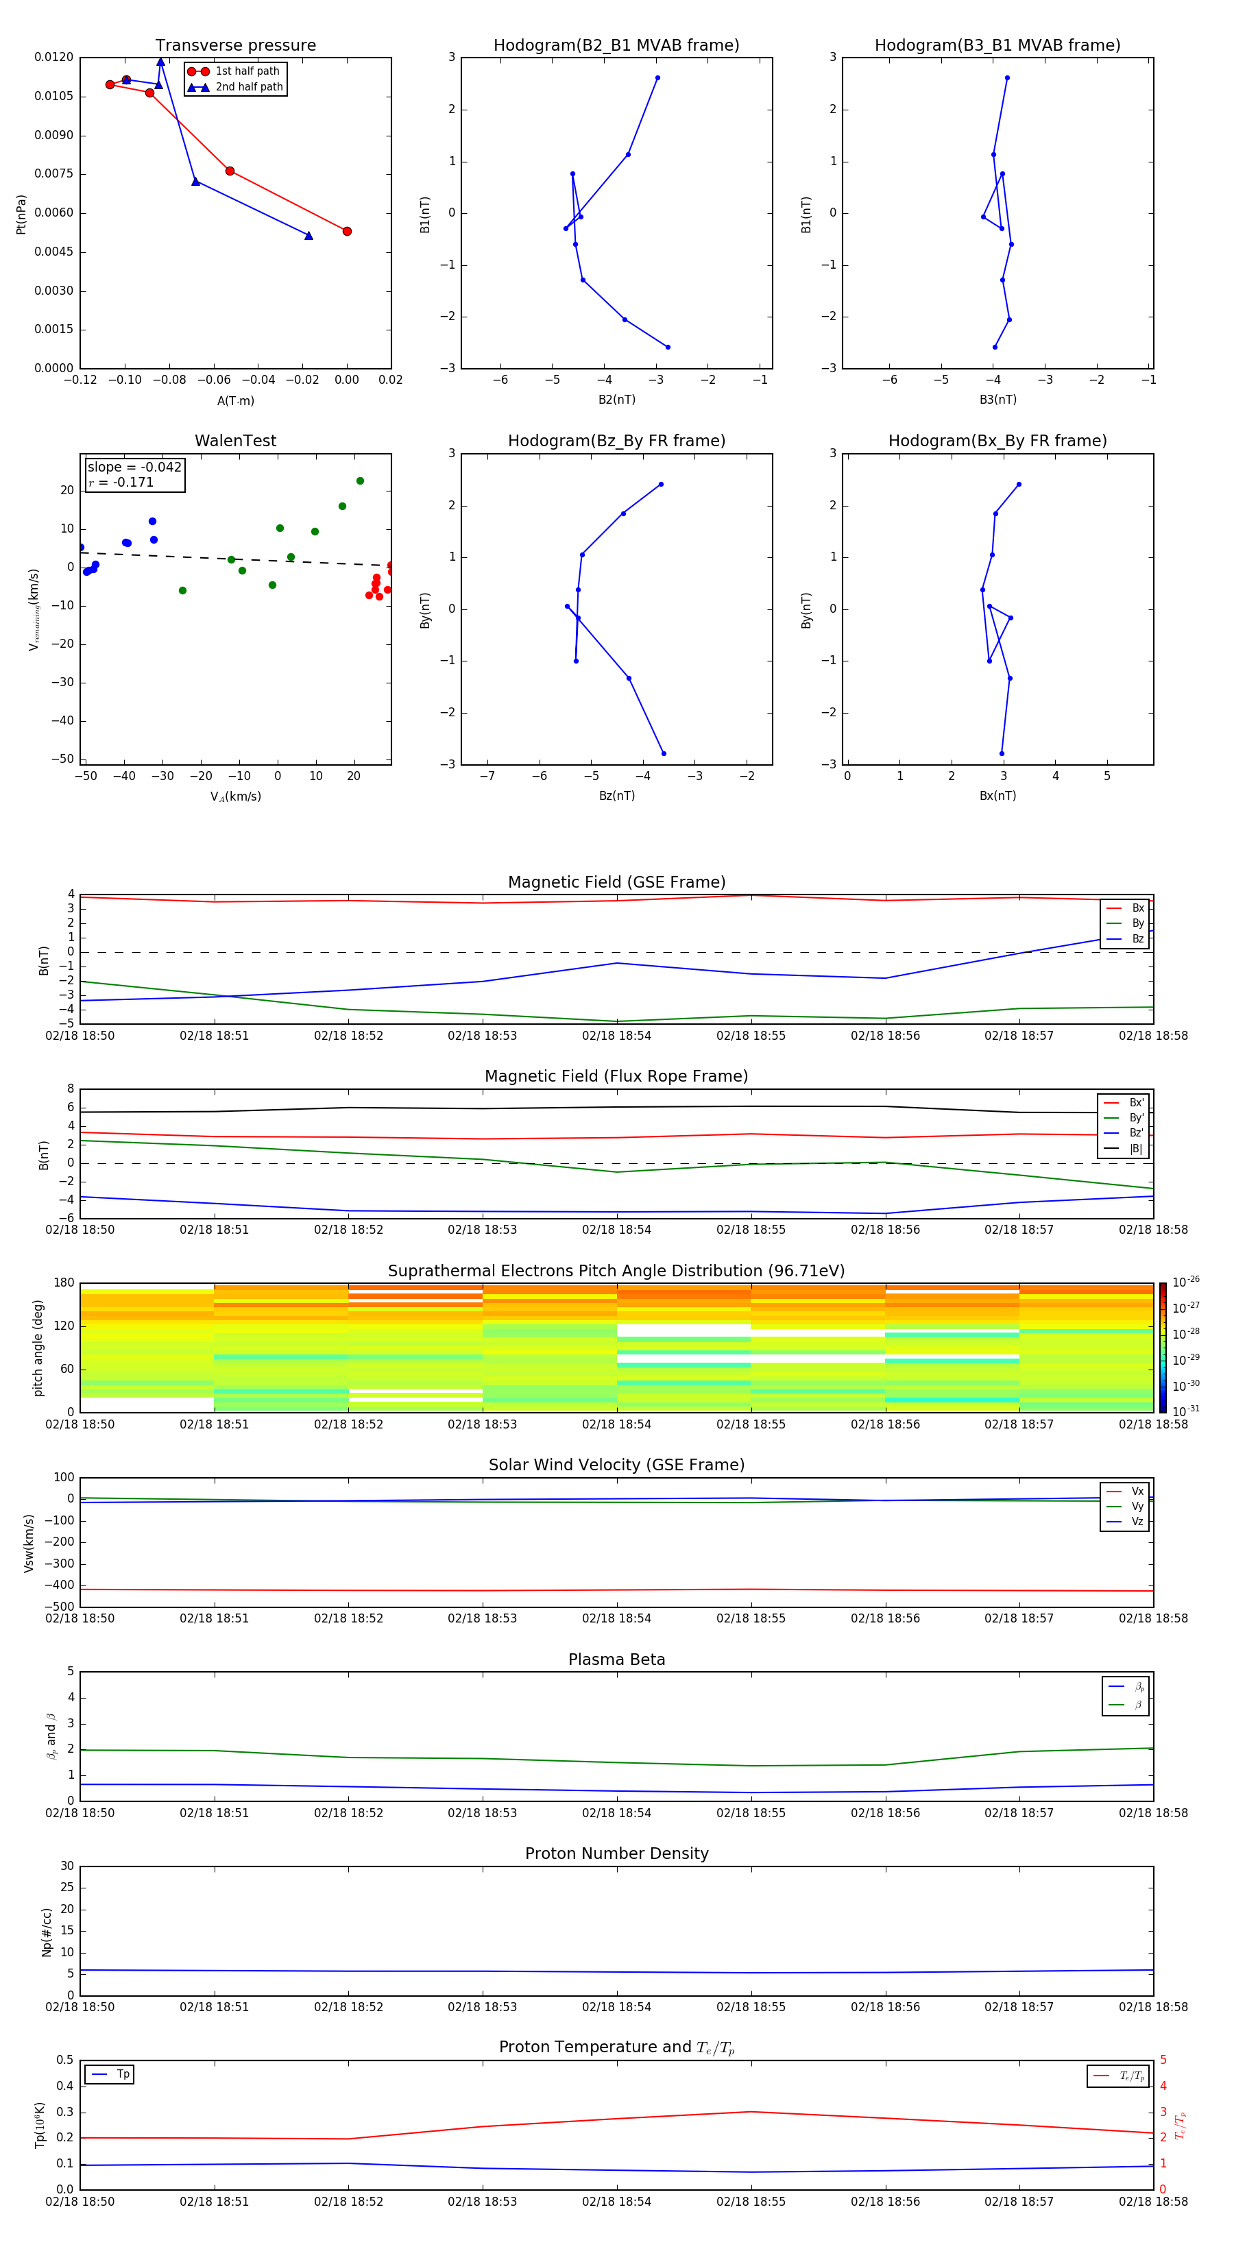Click the 'Hodogram(B3_B1 MVAB frame)' title
The image size is (1234, 2262).
tap(997, 46)
